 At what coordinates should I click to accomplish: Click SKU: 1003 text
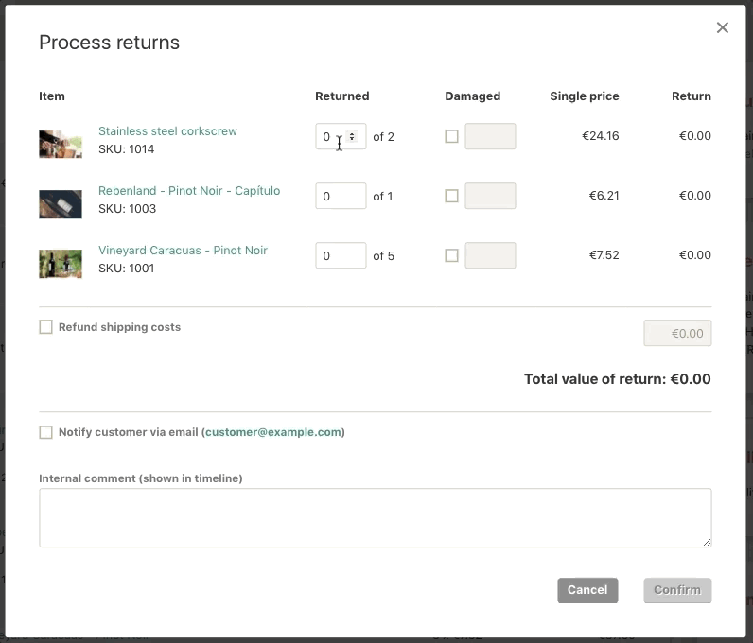(x=128, y=209)
